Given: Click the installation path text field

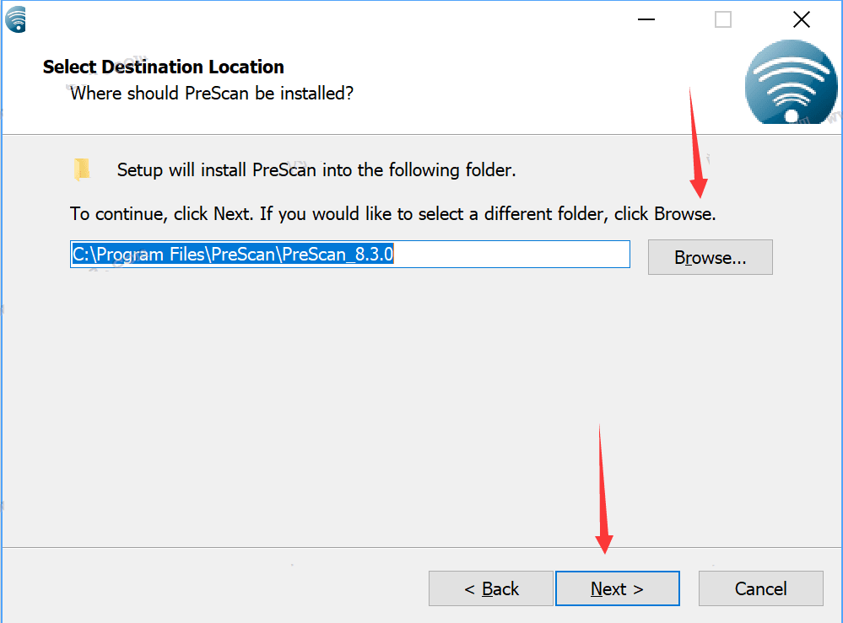Looking at the screenshot, I should [506, 255].
